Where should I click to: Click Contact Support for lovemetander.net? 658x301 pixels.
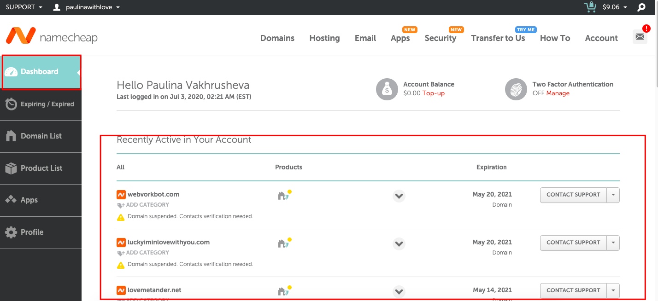pos(573,290)
